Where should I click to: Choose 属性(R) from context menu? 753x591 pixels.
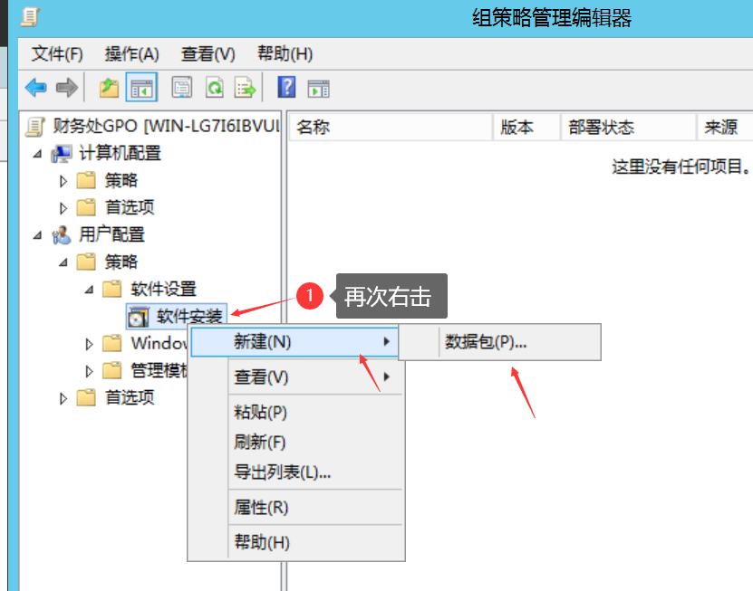[294, 508]
